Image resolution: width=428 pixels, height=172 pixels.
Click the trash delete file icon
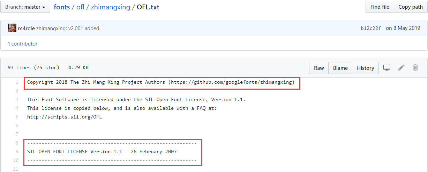[x=415, y=68]
